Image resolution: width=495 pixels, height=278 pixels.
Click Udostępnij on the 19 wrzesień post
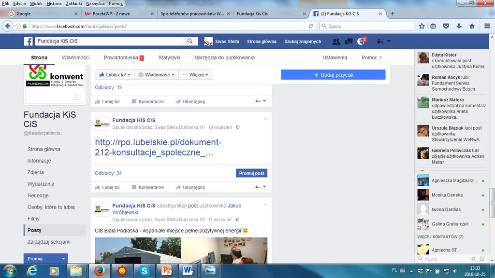190,187
